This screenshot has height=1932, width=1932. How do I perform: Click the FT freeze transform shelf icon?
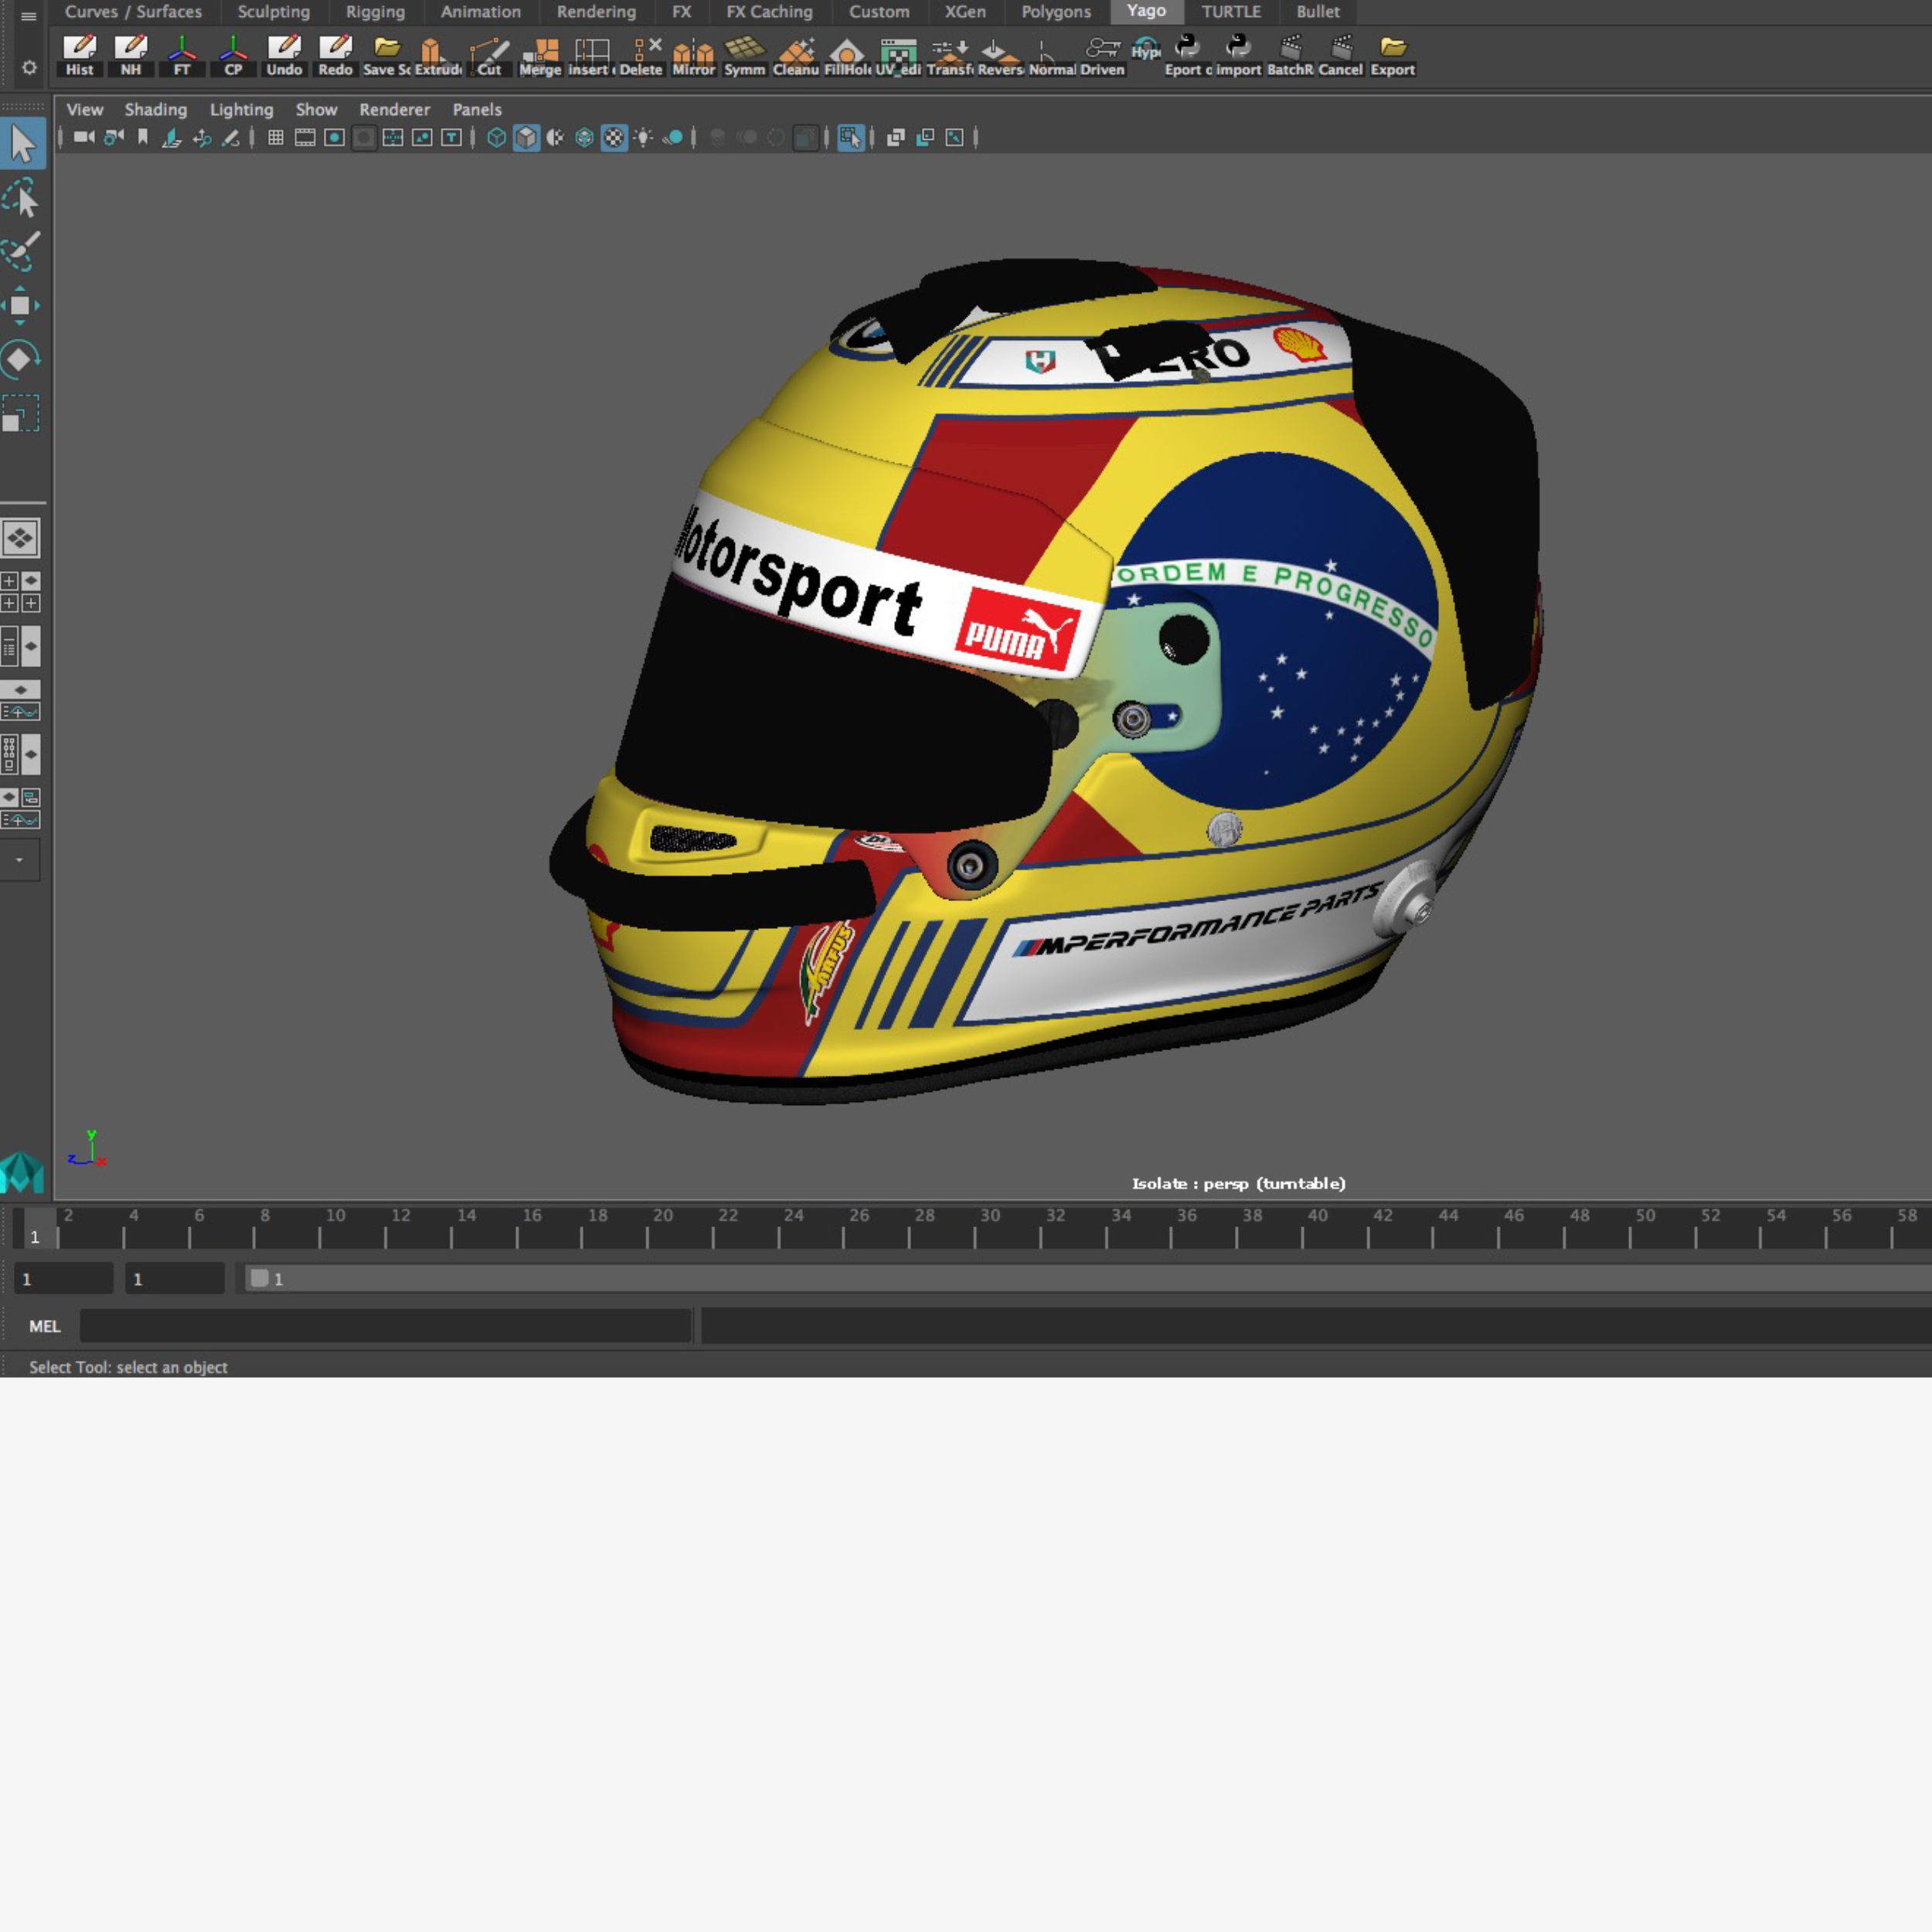pyautogui.click(x=181, y=56)
